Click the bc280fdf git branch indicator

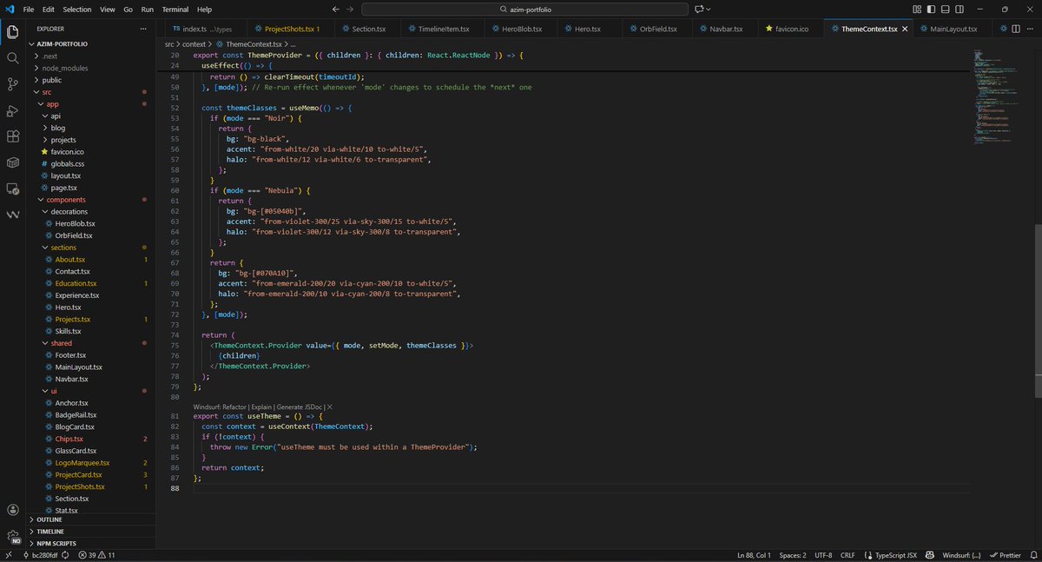tap(40, 555)
